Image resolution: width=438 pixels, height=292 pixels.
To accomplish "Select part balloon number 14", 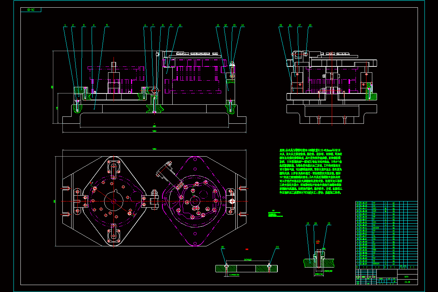I will (242, 26).
